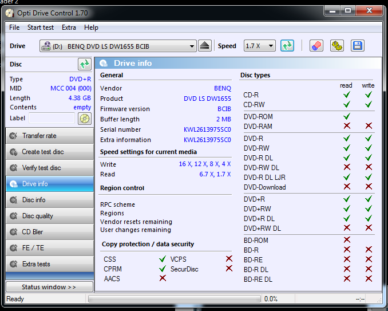Viewport: 388px width, 311px height.
Task: Click the VCPS unsupported cross mark
Action: coord(229,259)
